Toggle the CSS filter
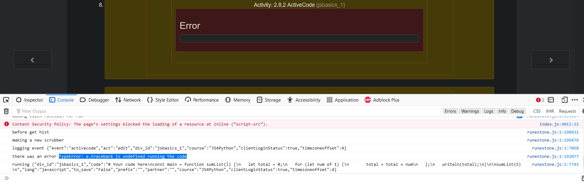584x190 pixels. 537,111
